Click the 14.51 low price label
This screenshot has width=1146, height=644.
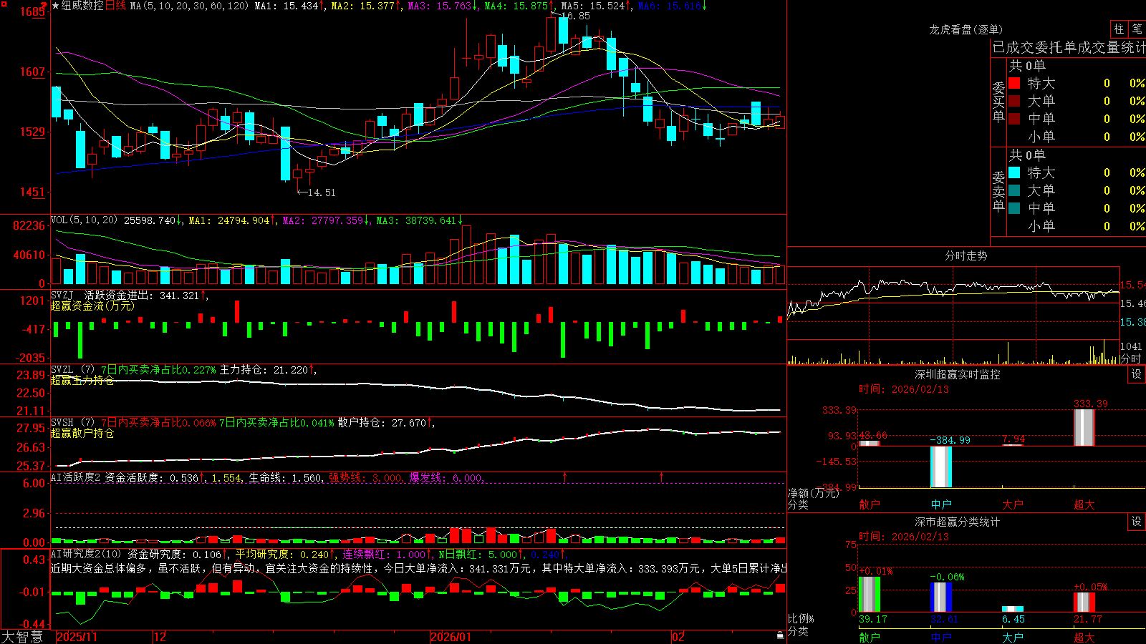coord(321,192)
